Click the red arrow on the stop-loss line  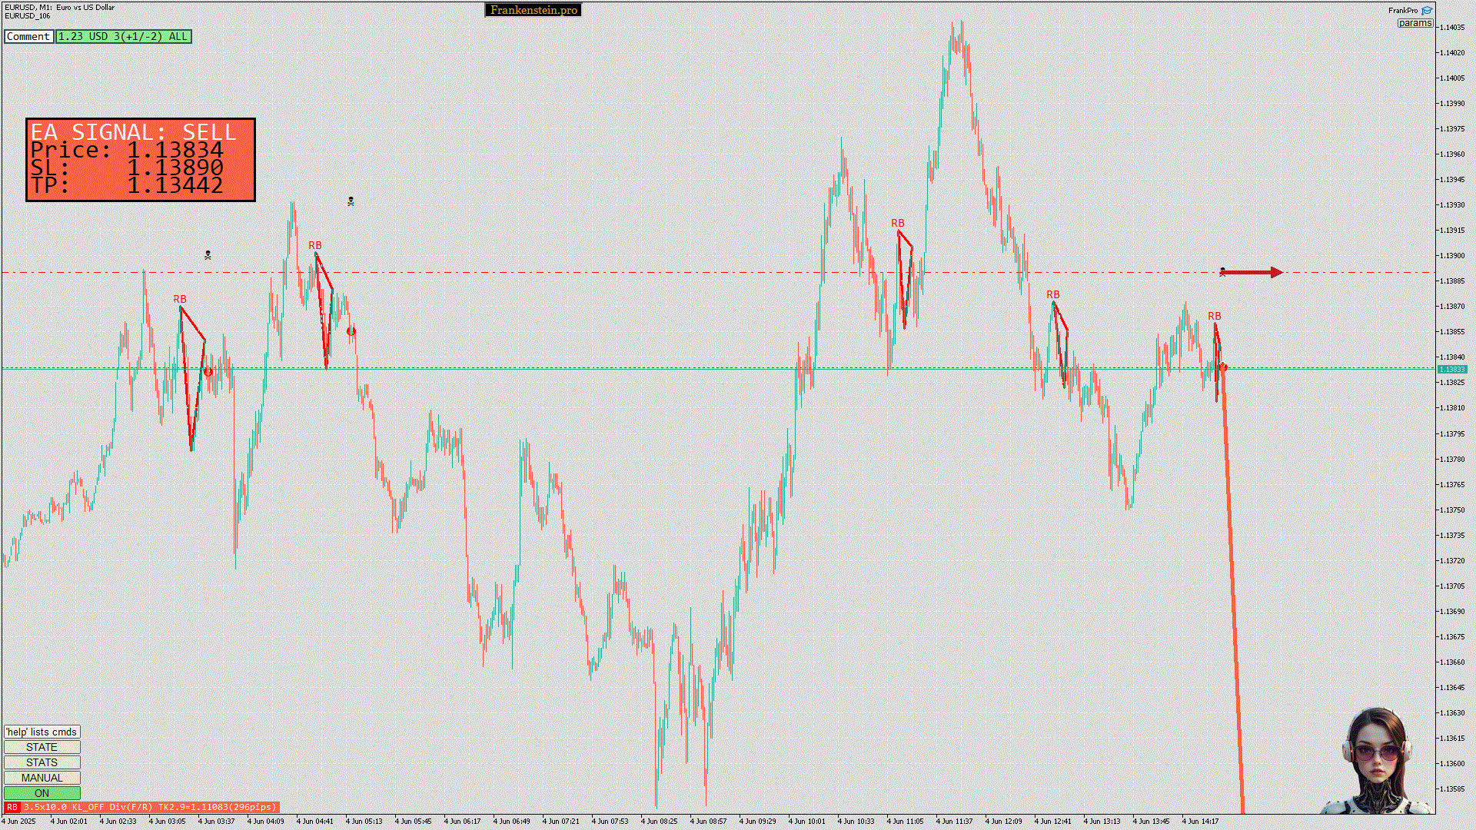1253,272
